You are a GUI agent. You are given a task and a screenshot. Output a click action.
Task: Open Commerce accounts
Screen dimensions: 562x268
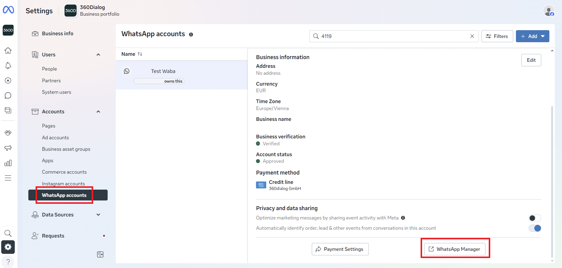click(x=64, y=172)
